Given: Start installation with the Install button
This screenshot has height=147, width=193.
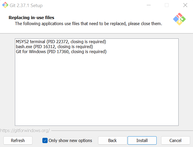Looking at the screenshot, I should pyautogui.click(x=142, y=140).
